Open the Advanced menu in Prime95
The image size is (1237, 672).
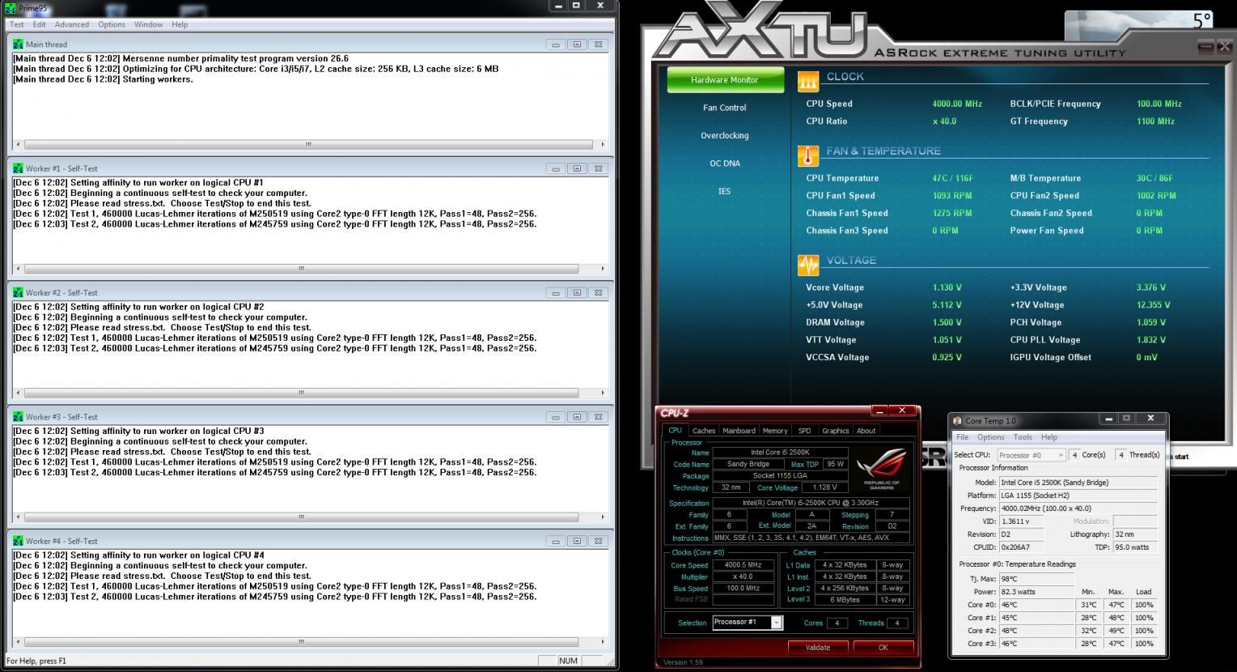click(x=72, y=24)
